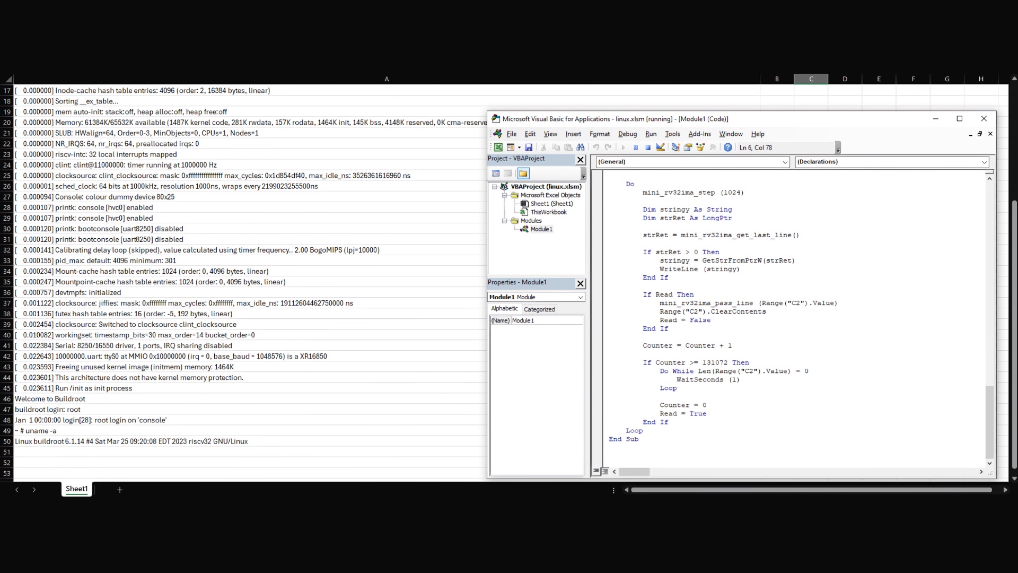Click Insert UserForm toolbar icon

(511, 147)
